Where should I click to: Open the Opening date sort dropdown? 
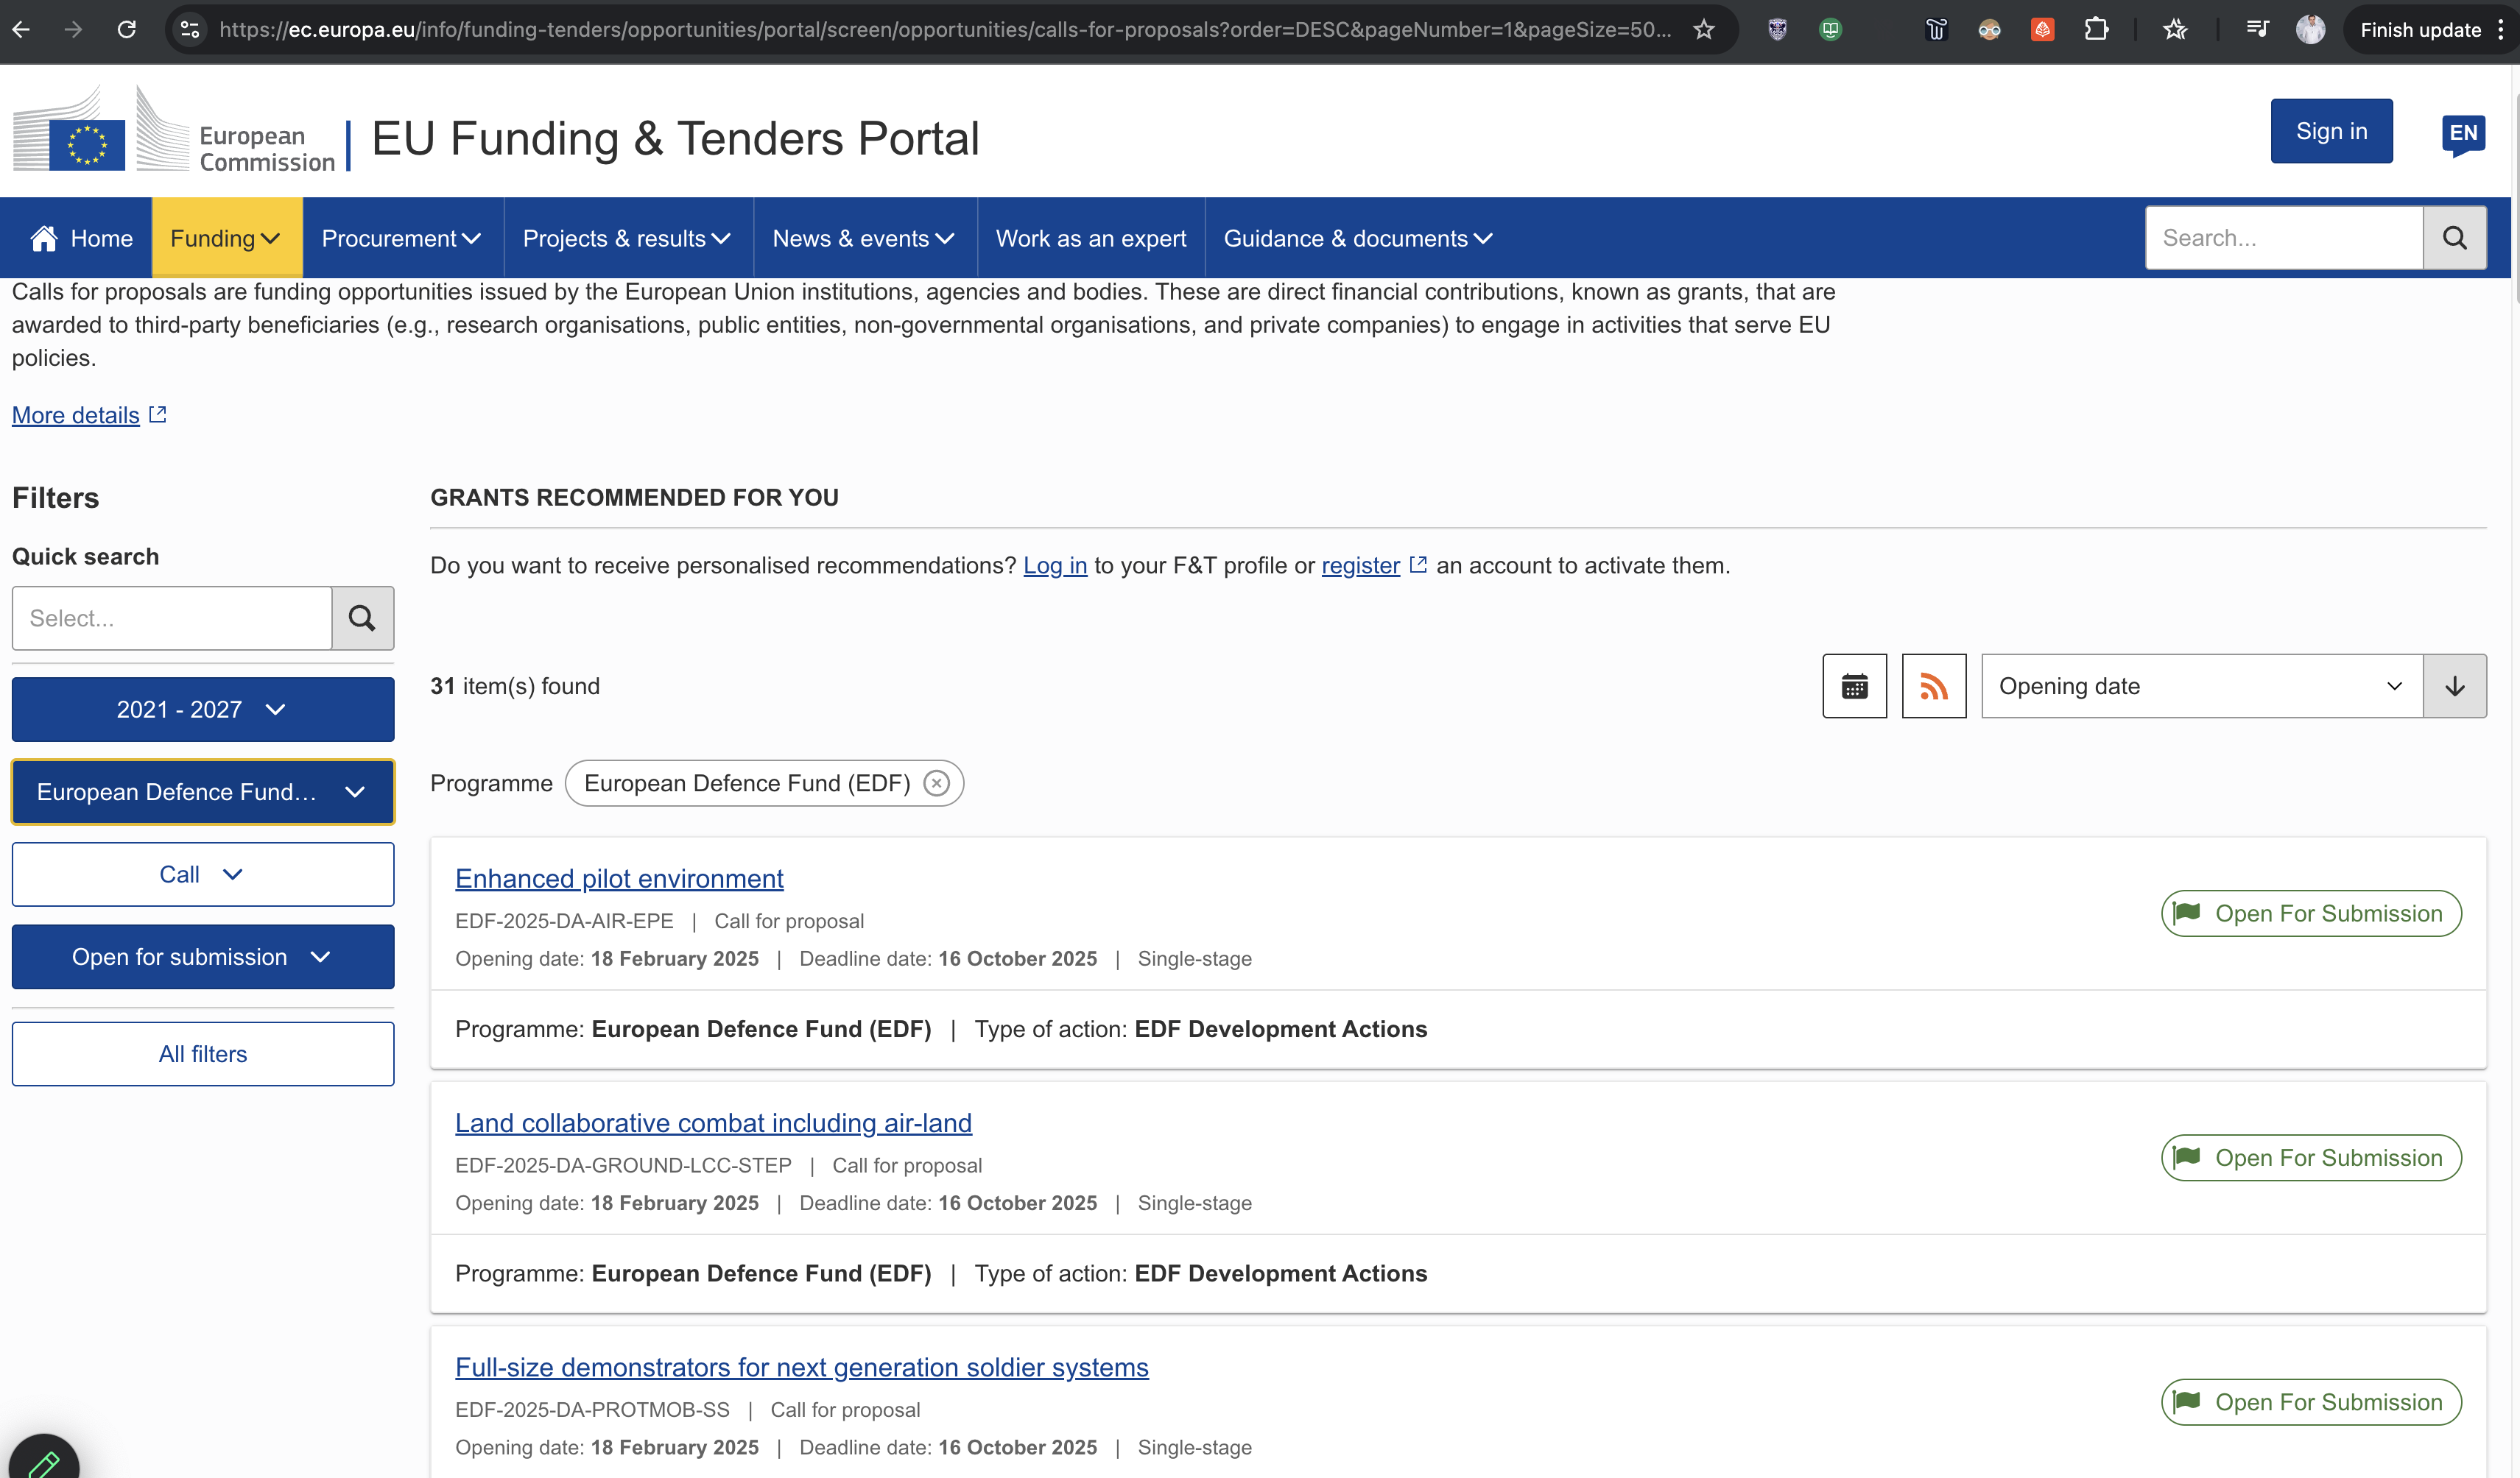[x=2202, y=685]
